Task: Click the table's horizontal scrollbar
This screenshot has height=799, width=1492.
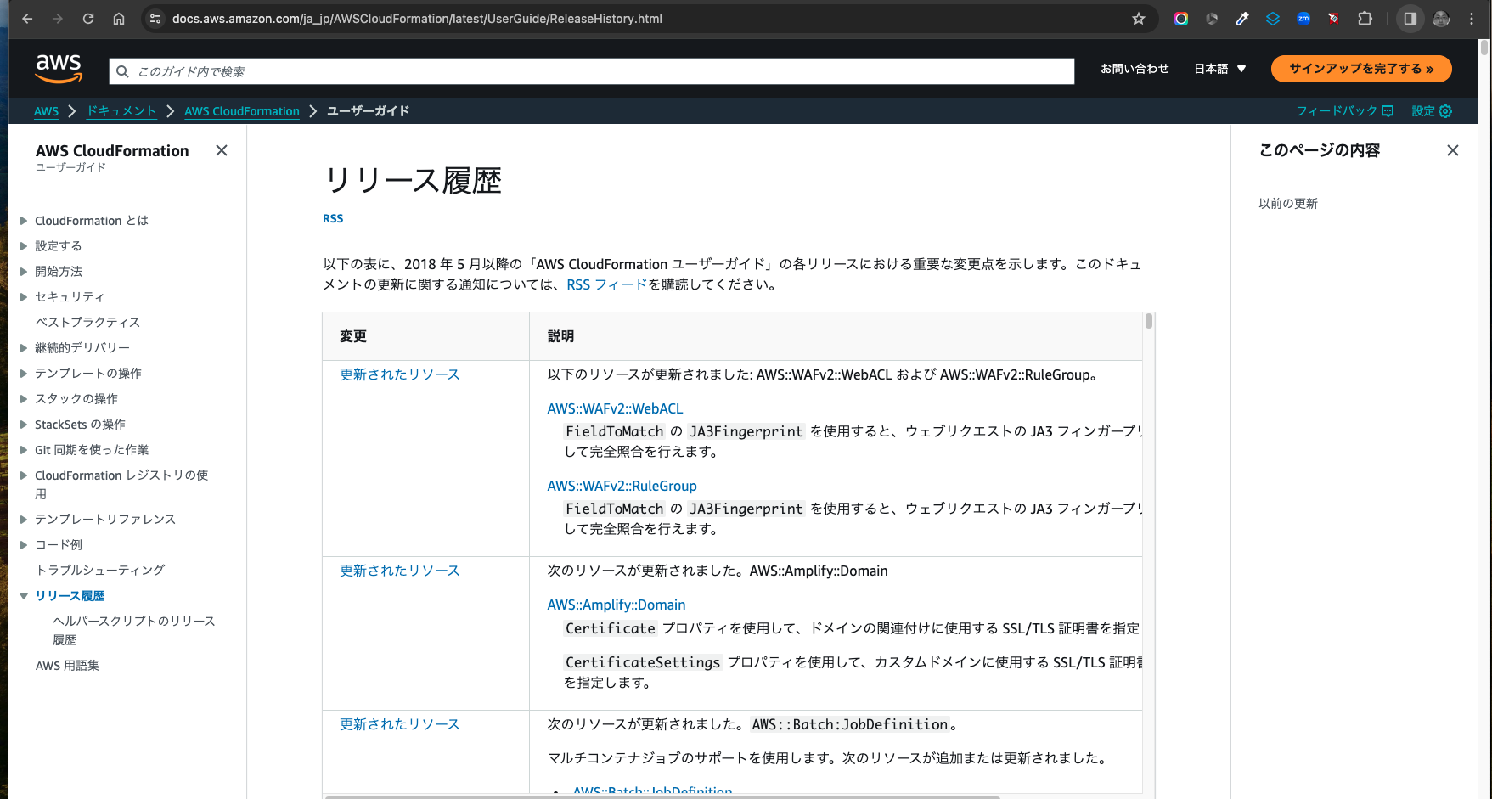Action: 662,796
